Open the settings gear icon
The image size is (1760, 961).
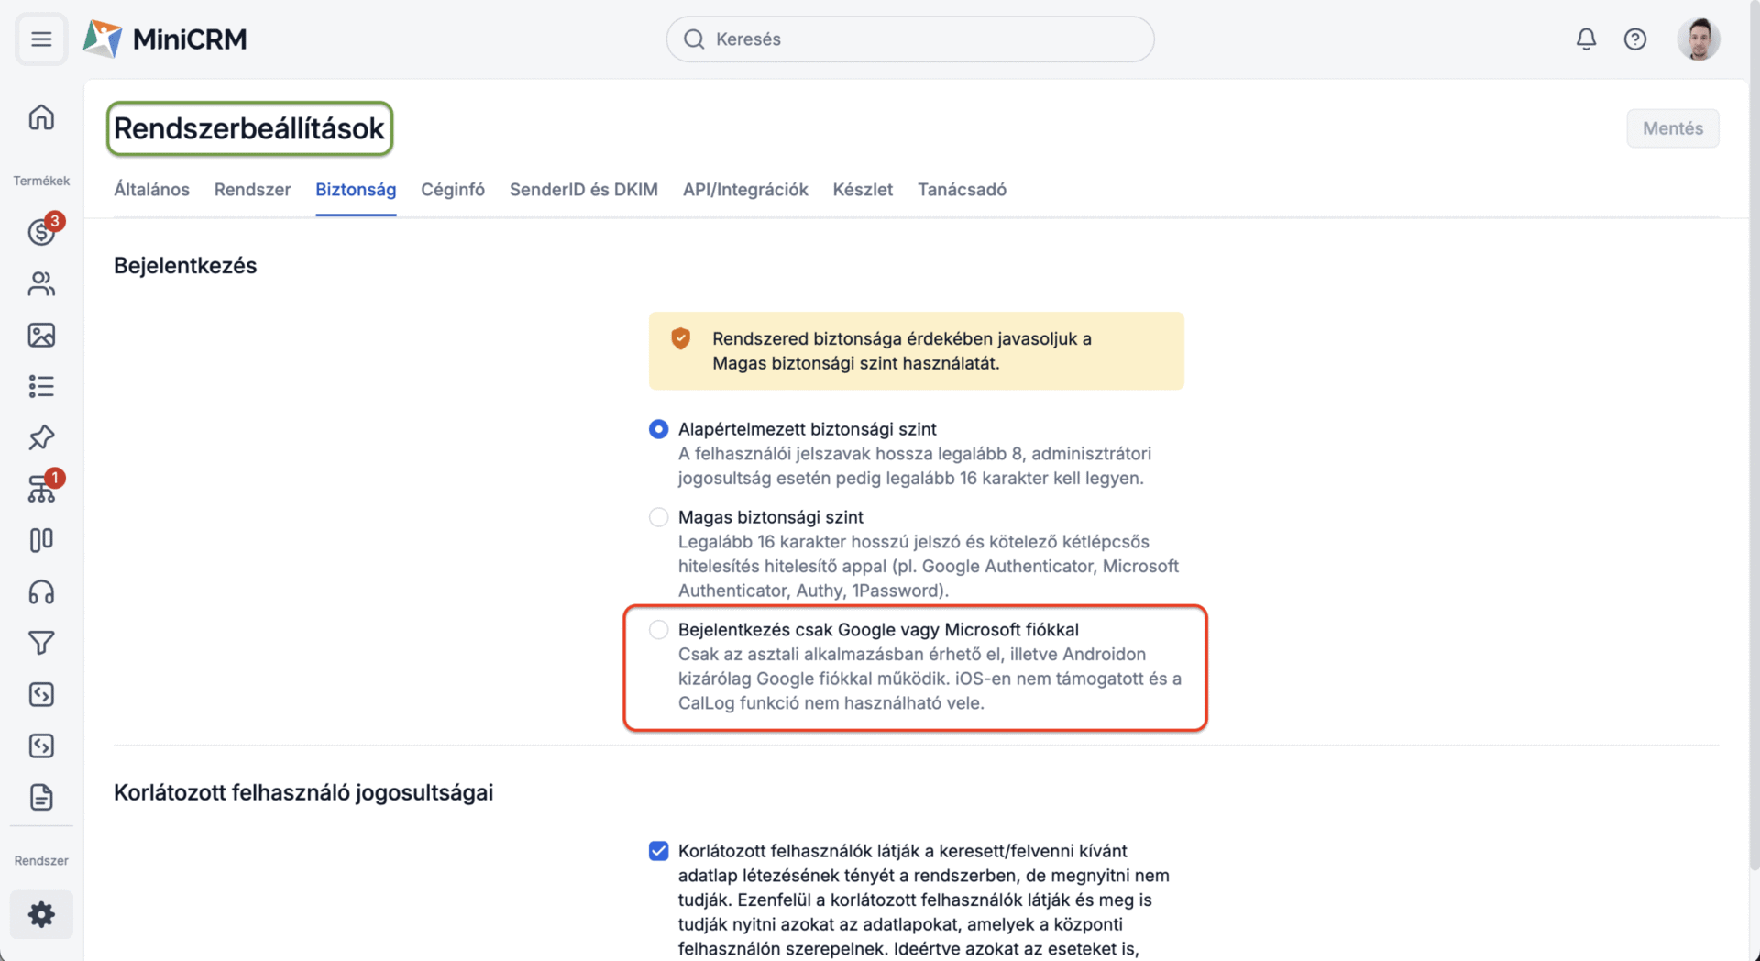coord(41,914)
